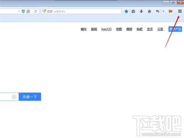Open the QR code icon in the address bar

pos(28,11)
